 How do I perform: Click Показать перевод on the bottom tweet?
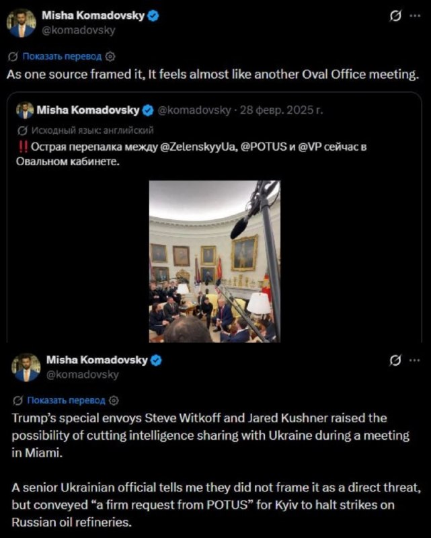pyautogui.click(x=66, y=400)
